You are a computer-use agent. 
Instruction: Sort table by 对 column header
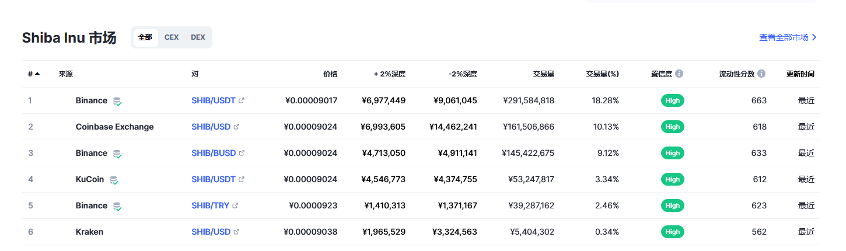coord(195,74)
